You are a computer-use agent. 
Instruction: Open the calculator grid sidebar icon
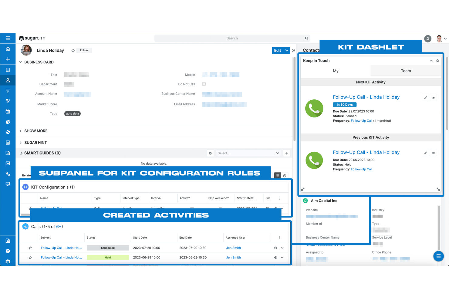pyautogui.click(x=8, y=142)
